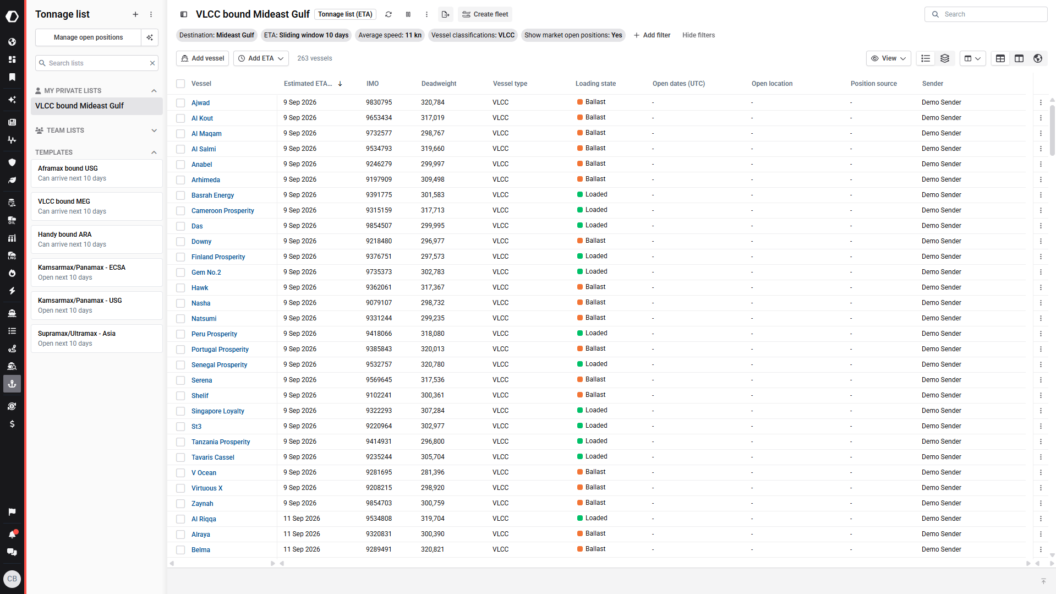Open the row menu for vessel Ajwad
This screenshot has width=1056, height=594.
click(1041, 102)
